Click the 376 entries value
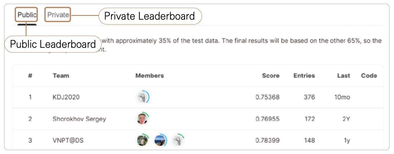This screenshot has width=394, height=154. (x=308, y=97)
